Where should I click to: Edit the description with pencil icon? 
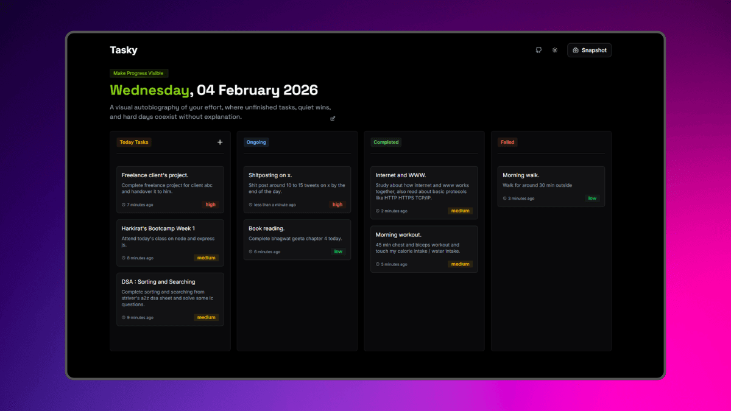tap(333, 118)
